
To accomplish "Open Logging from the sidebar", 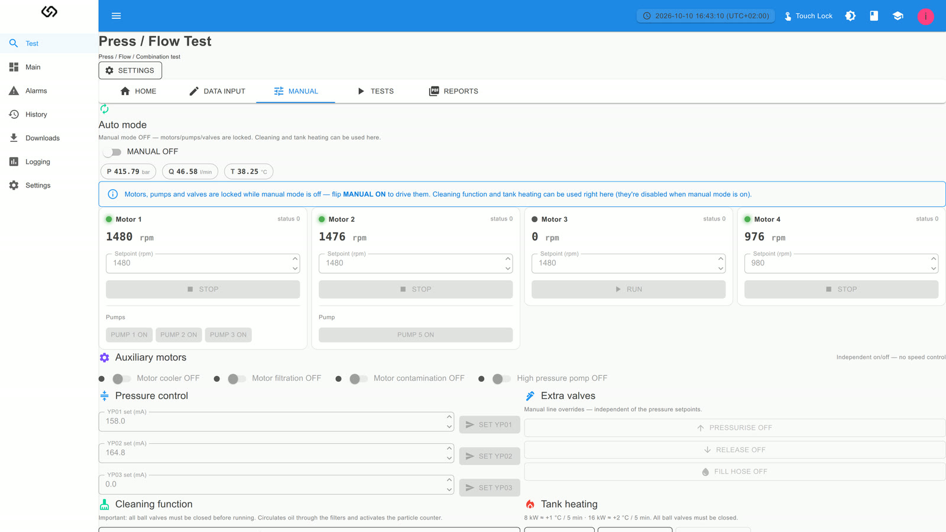I will 49,161.
